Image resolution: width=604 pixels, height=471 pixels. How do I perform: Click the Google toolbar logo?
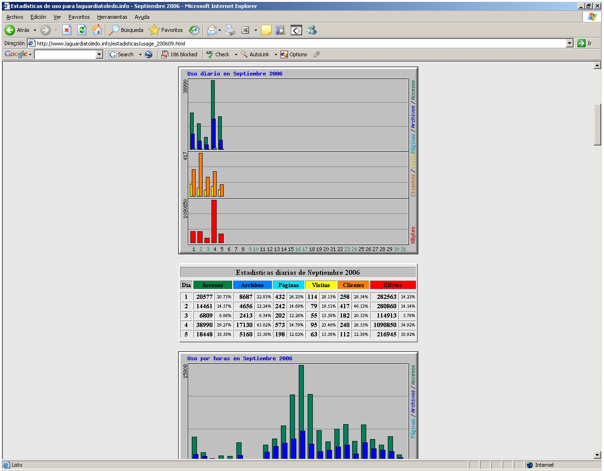pos(16,54)
